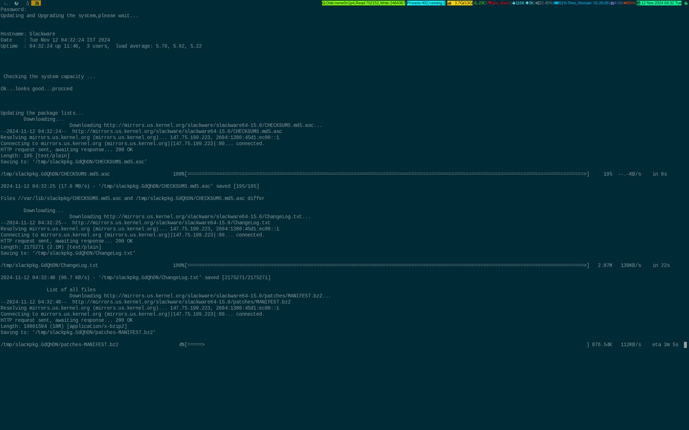Click the green icon at far right of status bar
The image size is (689, 430).
coord(685,3)
